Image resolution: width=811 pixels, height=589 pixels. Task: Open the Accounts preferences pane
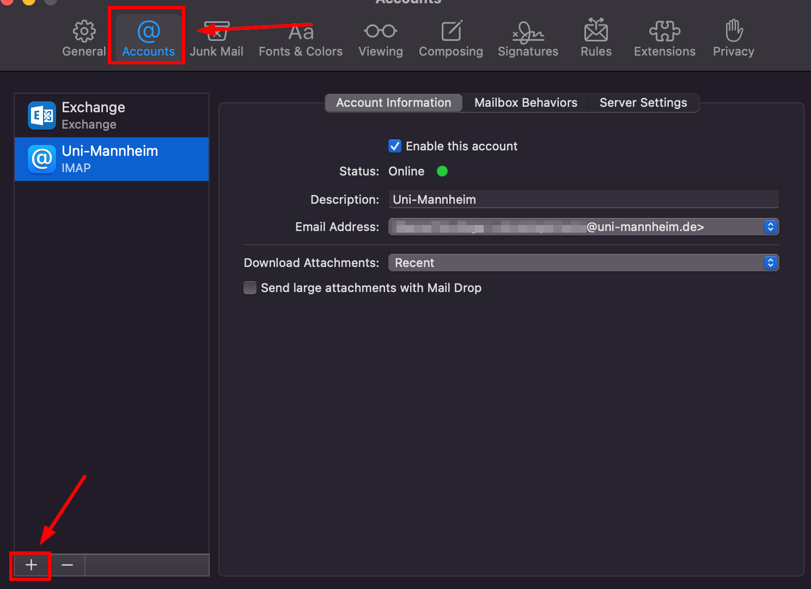[148, 39]
